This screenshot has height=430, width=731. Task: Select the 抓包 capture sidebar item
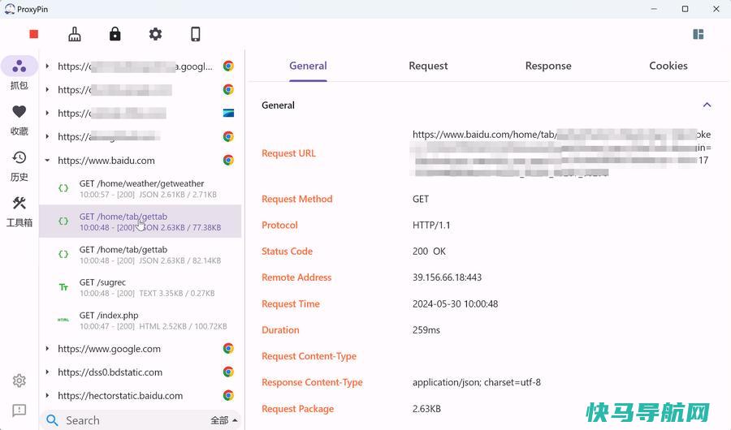tap(19, 73)
